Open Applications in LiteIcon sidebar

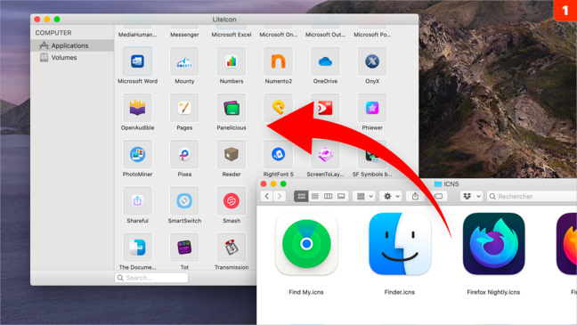72,45
